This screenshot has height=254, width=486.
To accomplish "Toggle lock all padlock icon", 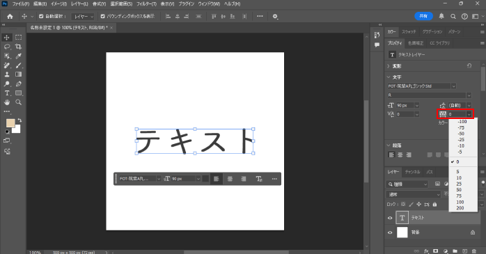I will 434,205.
